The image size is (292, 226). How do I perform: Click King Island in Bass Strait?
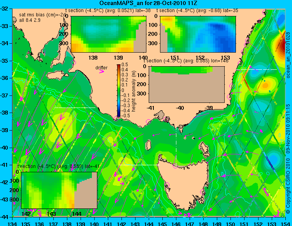pyautogui.click(x=148, y=145)
